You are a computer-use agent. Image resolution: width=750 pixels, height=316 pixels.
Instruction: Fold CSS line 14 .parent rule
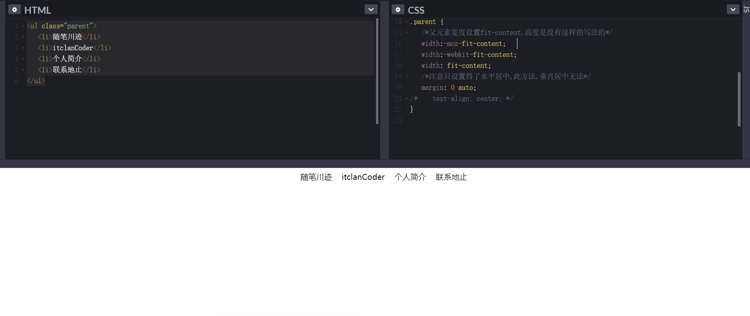point(407,22)
